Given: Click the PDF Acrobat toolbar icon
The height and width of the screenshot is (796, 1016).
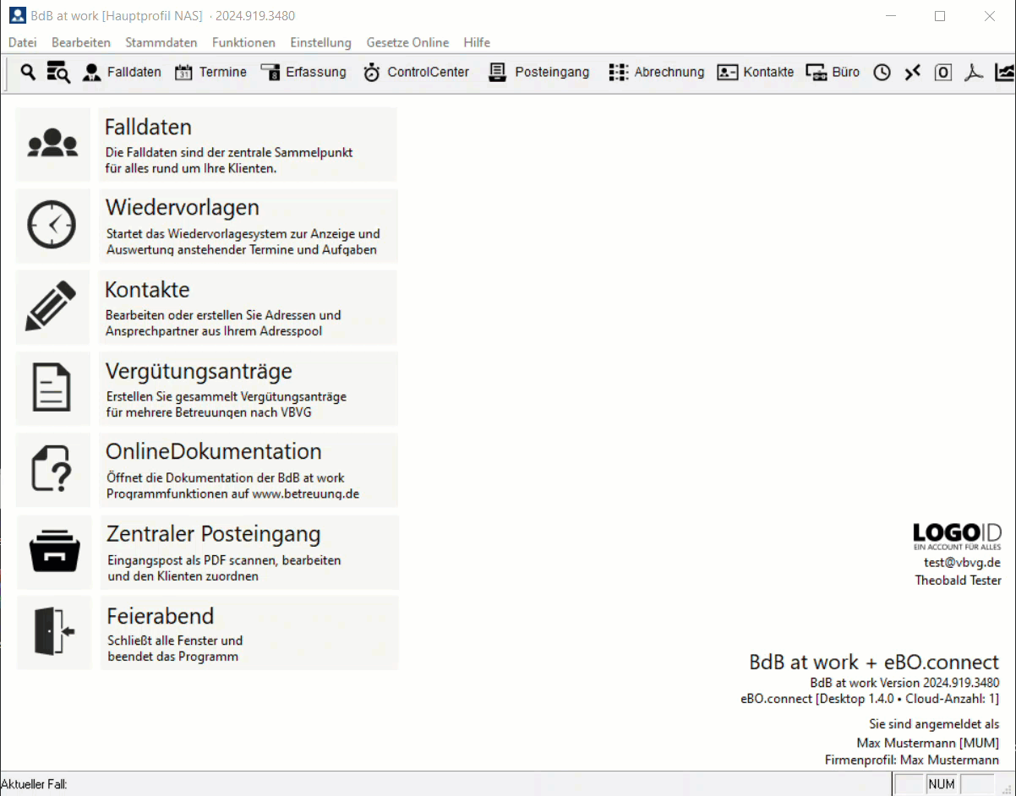Looking at the screenshot, I should click(x=974, y=73).
